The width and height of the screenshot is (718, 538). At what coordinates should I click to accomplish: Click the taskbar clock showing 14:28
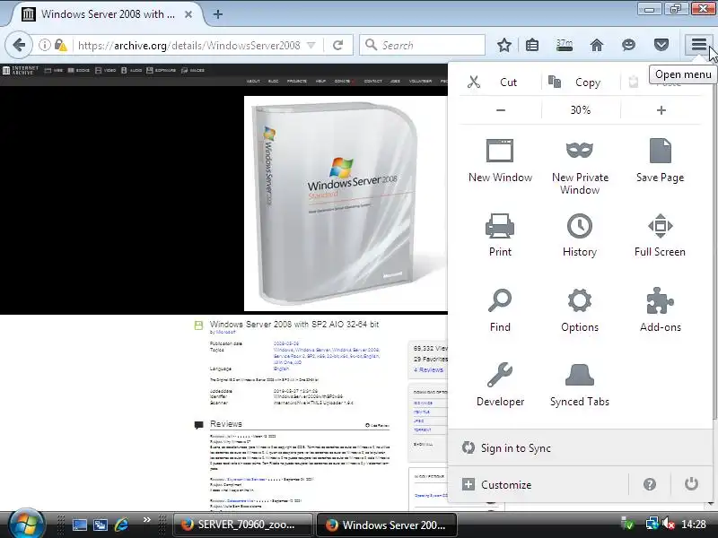point(694,525)
